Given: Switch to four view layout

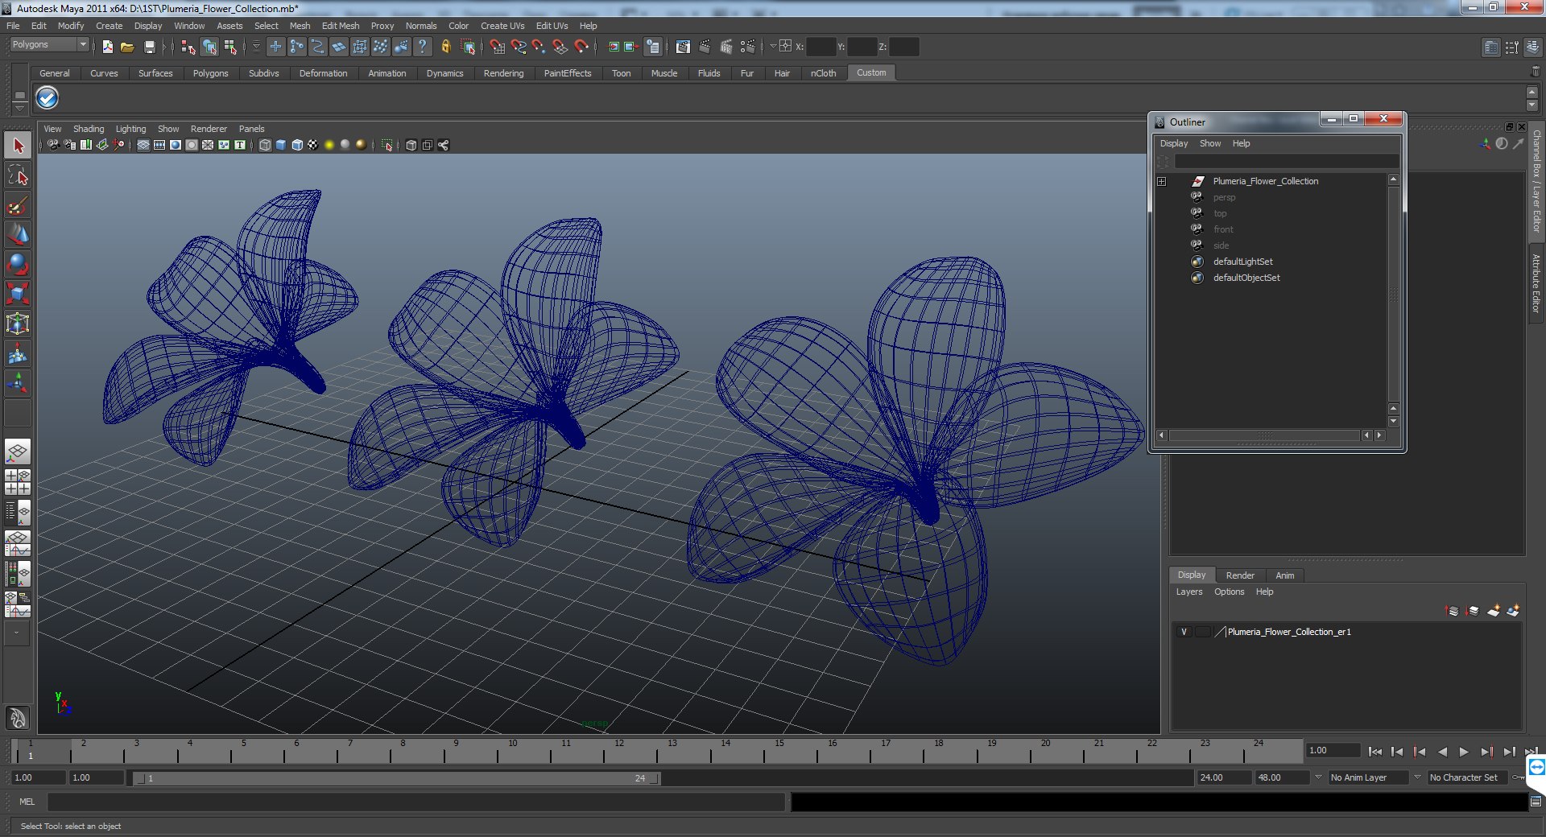Looking at the screenshot, I should tap(18, 481).
